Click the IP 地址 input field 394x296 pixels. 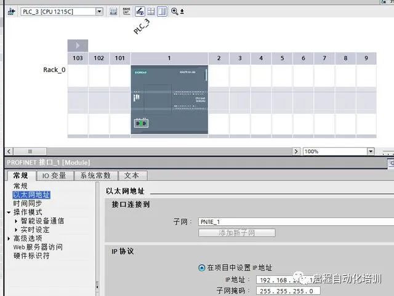point(288,280)
